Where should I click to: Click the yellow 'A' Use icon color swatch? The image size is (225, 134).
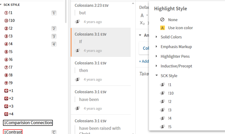163,28
